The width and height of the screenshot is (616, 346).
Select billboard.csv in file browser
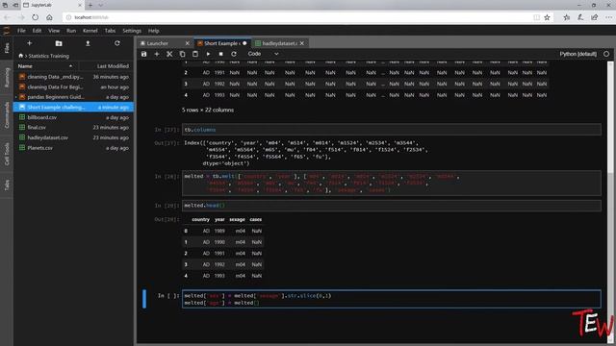coord(73,117)
